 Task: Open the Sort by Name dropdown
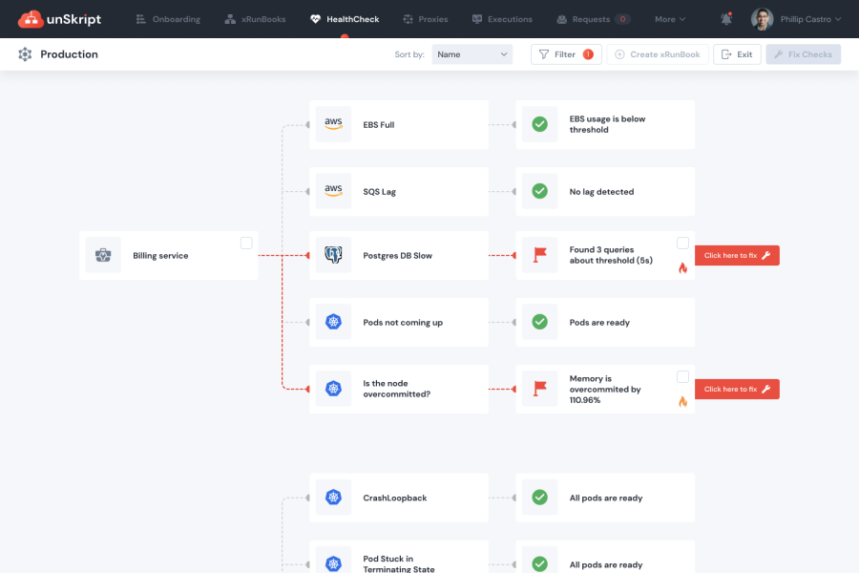click(471, 54)
